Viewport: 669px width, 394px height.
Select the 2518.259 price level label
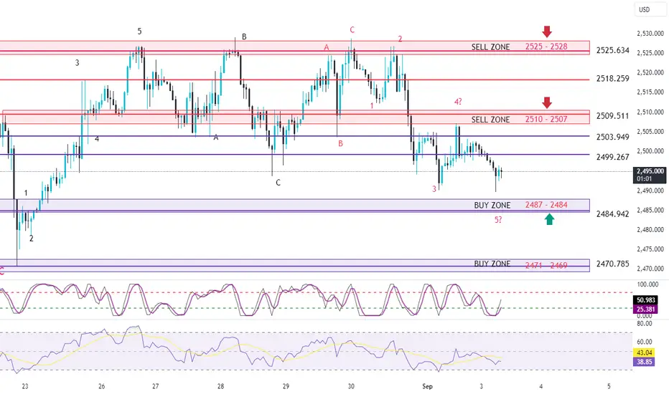tap(613, 78)
